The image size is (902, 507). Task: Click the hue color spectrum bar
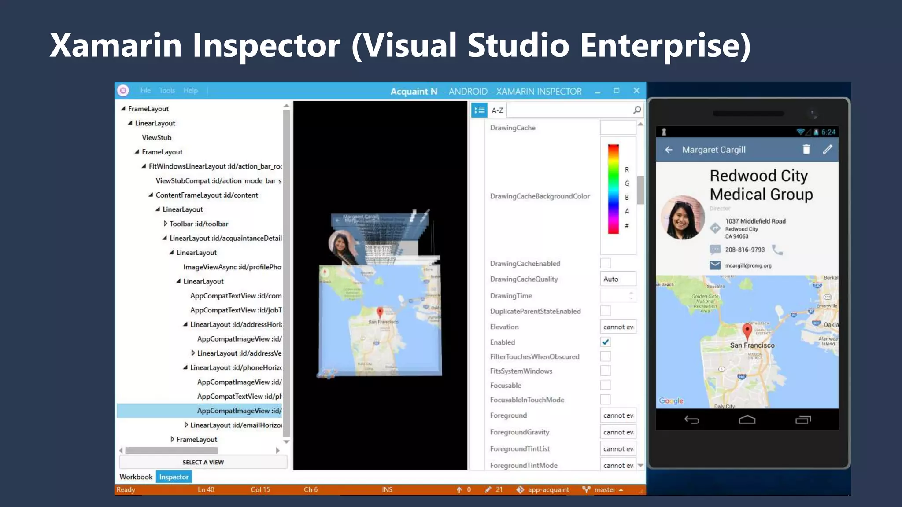(x=614, y=189)
